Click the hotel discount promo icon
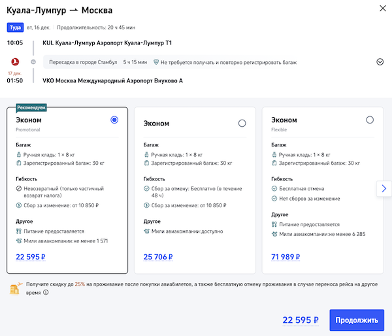Image resolution: width=392 pixels, height=336 pixels. (x=16, y=288)
